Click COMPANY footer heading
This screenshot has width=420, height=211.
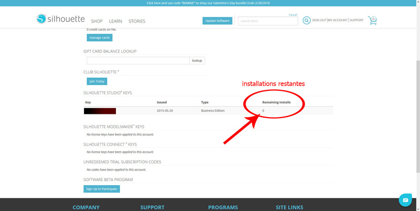coord(86,207)
